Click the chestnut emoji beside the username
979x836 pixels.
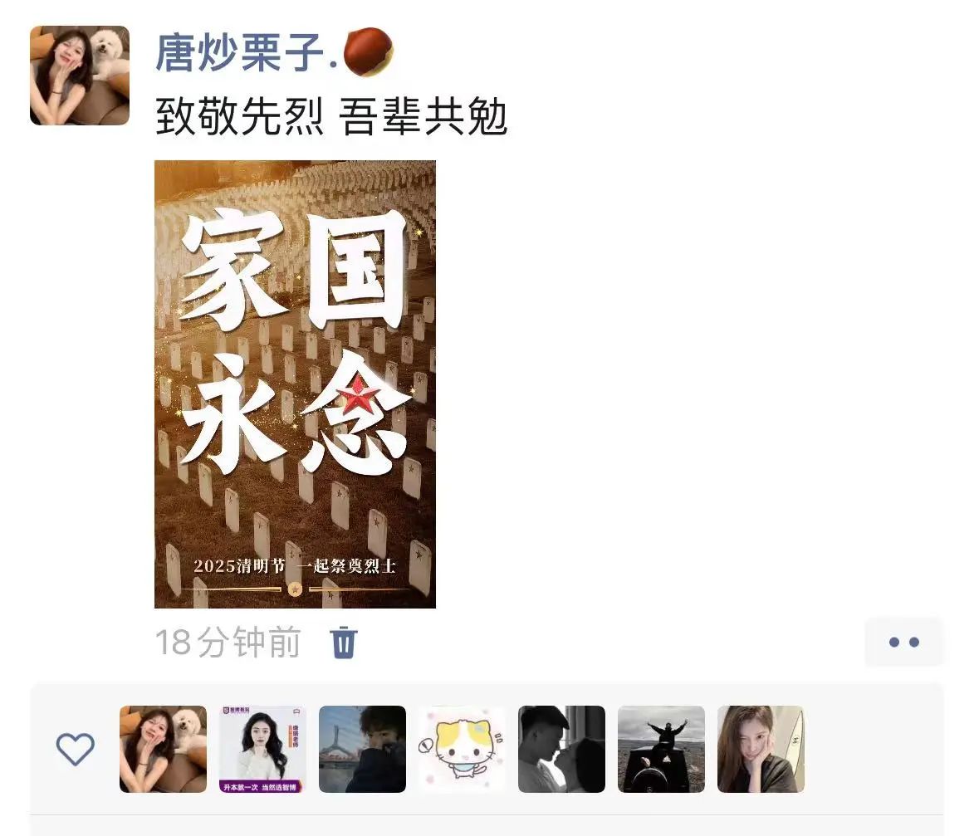[x=369, y=51]
